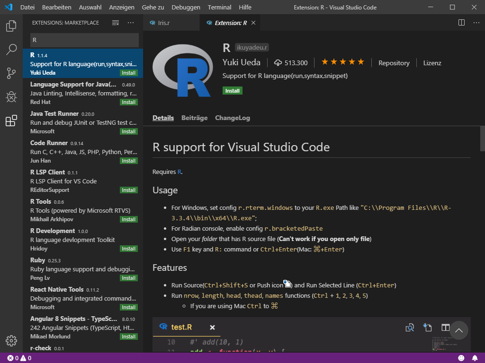Open the Anzeigen menu
Screen dimensions: 485x363
(122, 7)
